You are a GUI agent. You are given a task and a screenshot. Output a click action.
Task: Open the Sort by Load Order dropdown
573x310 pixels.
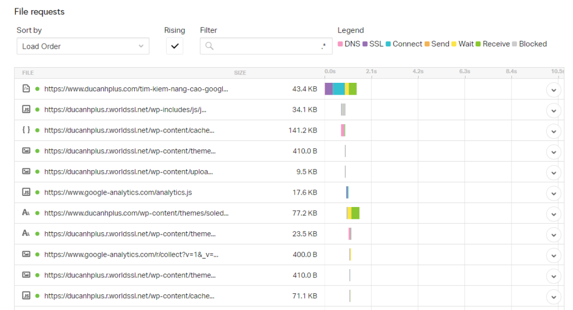point(83,46)
